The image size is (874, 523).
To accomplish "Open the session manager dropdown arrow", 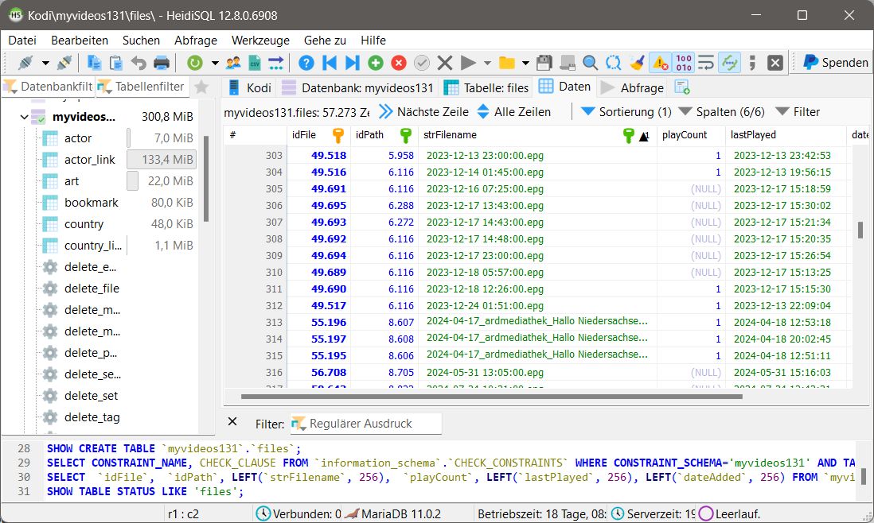I will click(45, 63).
